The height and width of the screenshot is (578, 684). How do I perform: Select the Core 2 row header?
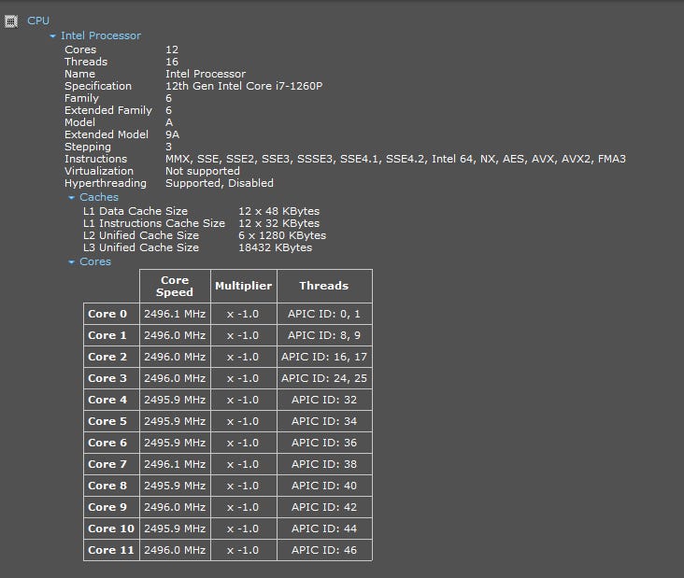tap(111, 357)
